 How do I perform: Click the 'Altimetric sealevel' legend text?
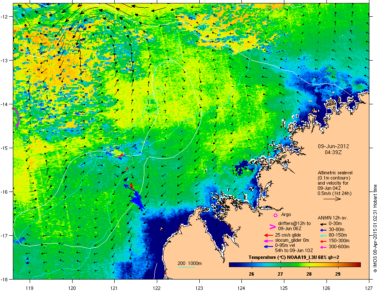(x=335, y=173)
